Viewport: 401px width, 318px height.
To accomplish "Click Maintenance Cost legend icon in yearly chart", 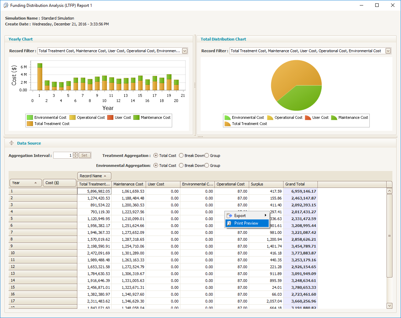I will coord(136,117).
